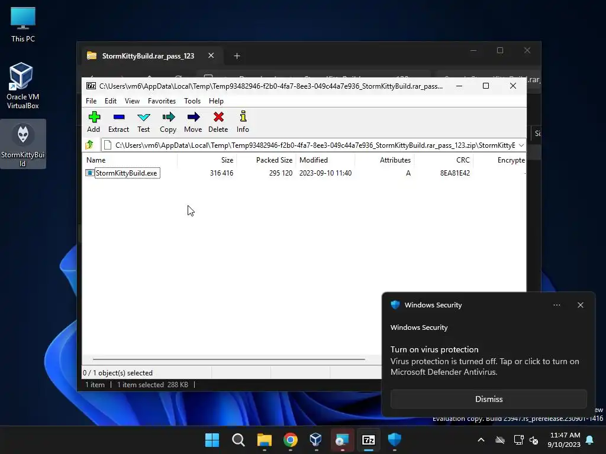Run the Test archive tool
Image resolution: width=606 pixels, height=454 pixels.
tap(143, 122)
